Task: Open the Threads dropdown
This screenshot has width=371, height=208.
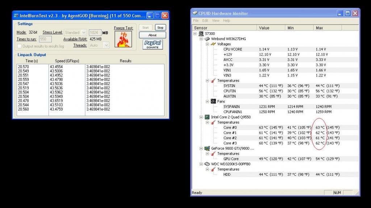Action: 106,45
